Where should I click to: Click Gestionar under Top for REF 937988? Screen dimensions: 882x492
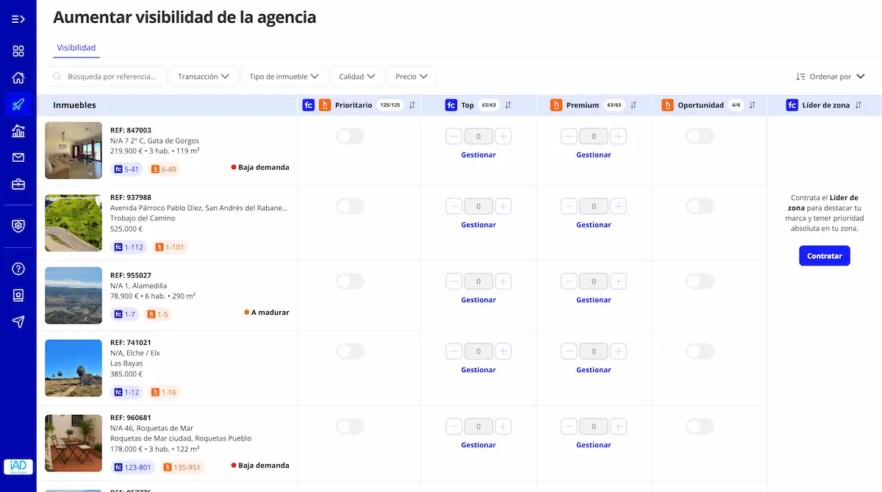[x=478, y=225]
